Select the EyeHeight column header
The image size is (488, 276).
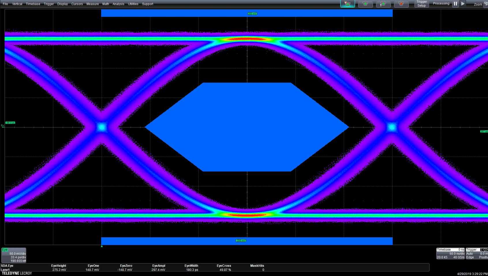tap(59, 266)
